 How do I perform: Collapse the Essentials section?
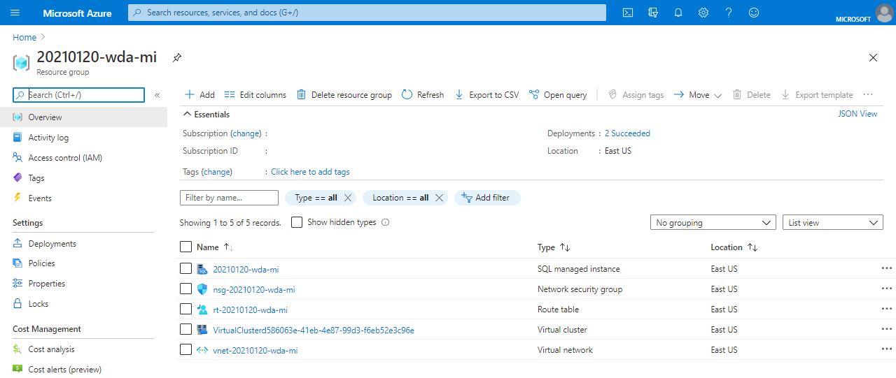pos(187,115)
